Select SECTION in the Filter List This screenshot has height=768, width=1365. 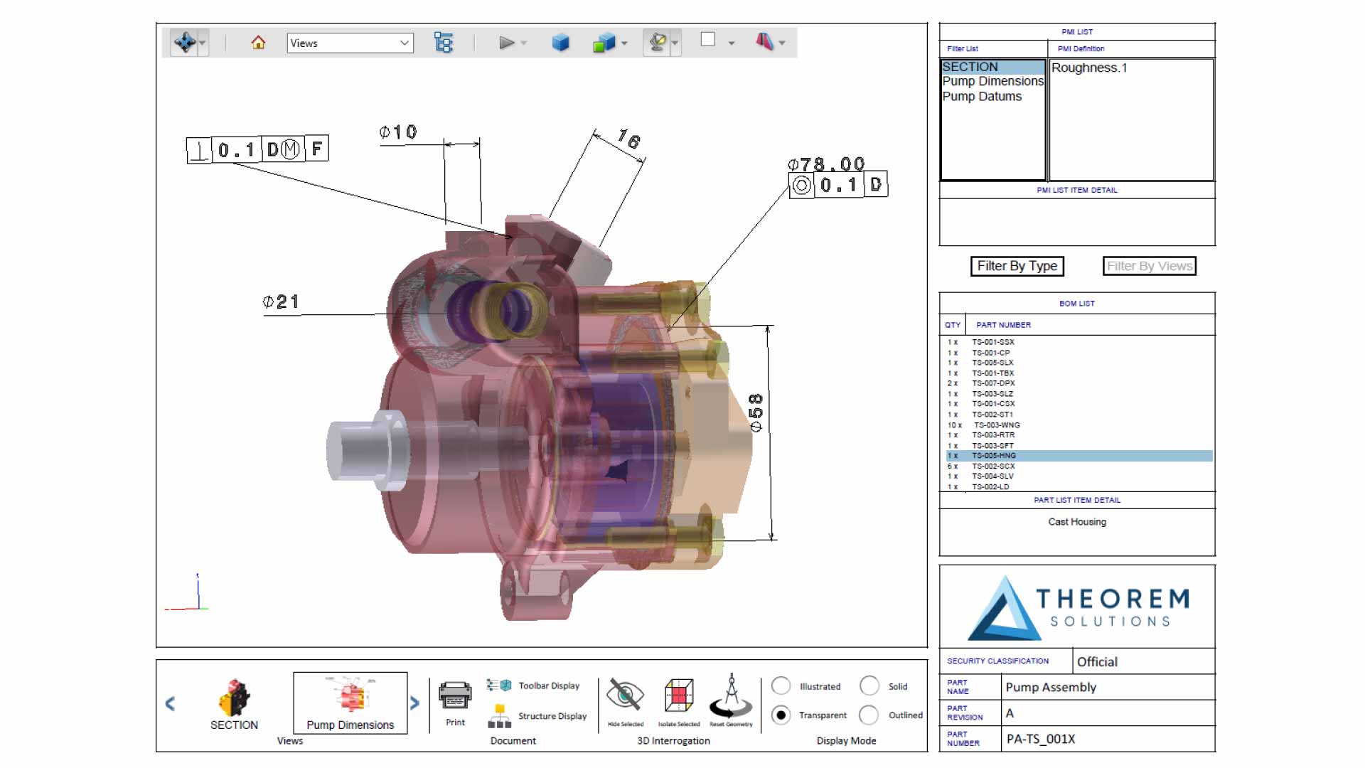tap(992, 67)
